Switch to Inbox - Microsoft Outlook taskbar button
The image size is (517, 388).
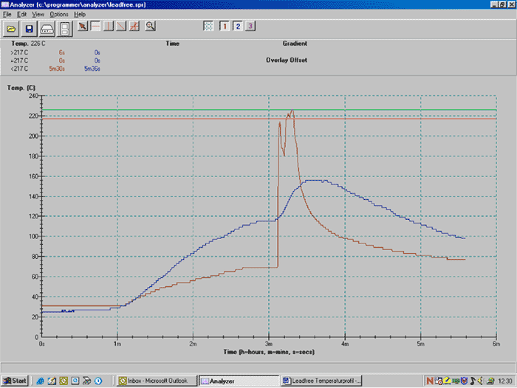(x=157, y=381)
